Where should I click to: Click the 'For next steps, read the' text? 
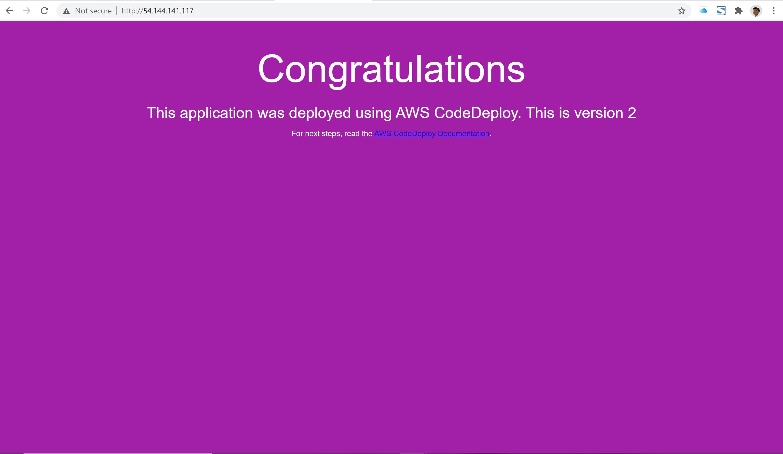tap(332, 134)
